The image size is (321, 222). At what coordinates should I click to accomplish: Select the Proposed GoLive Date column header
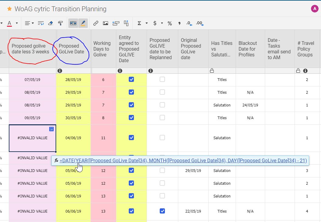pyautogui.click(x=70, y=49)
